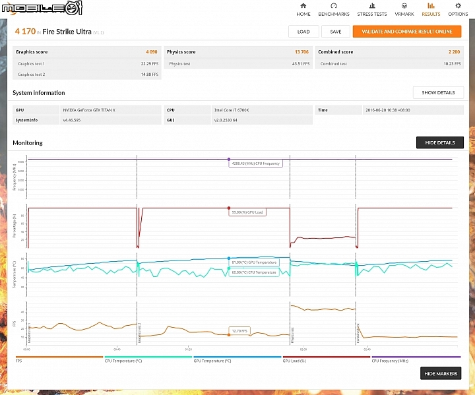Screen dimensions: 475x395
Task: Switch to STRESS TESTS tab label
Action: click(372, 14)
